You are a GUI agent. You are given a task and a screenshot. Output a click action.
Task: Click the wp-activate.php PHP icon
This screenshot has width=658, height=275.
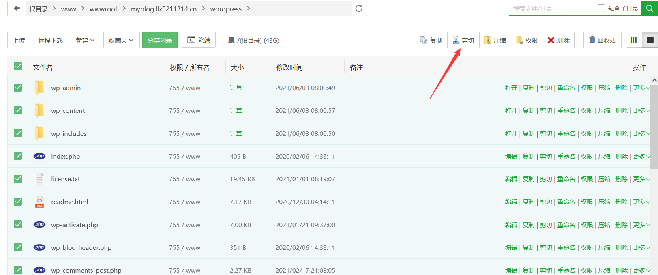click(39, 225)
